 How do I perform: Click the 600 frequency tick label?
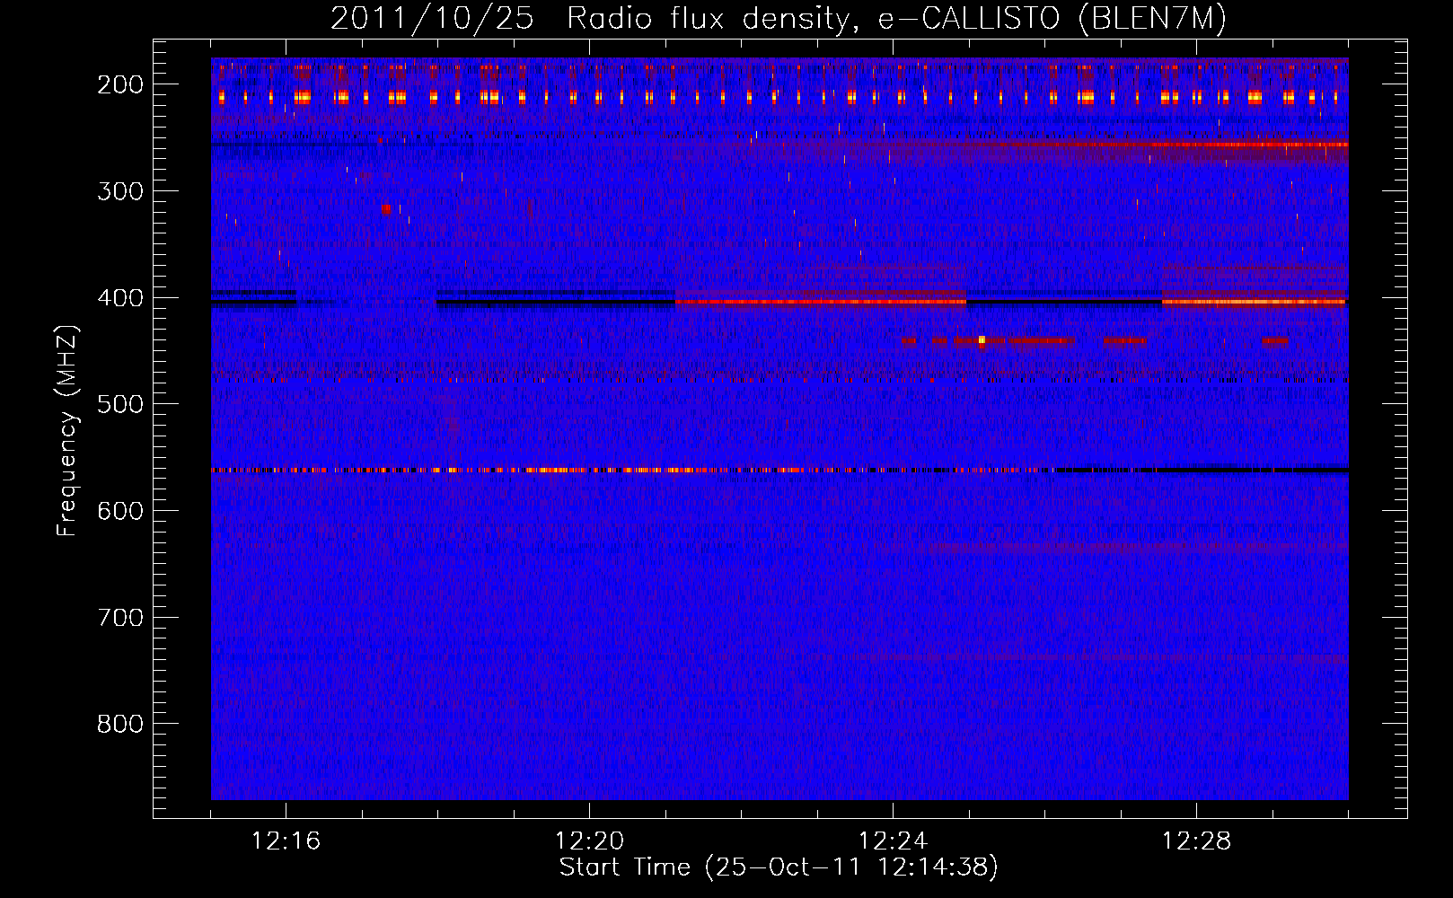coord(120,511)
